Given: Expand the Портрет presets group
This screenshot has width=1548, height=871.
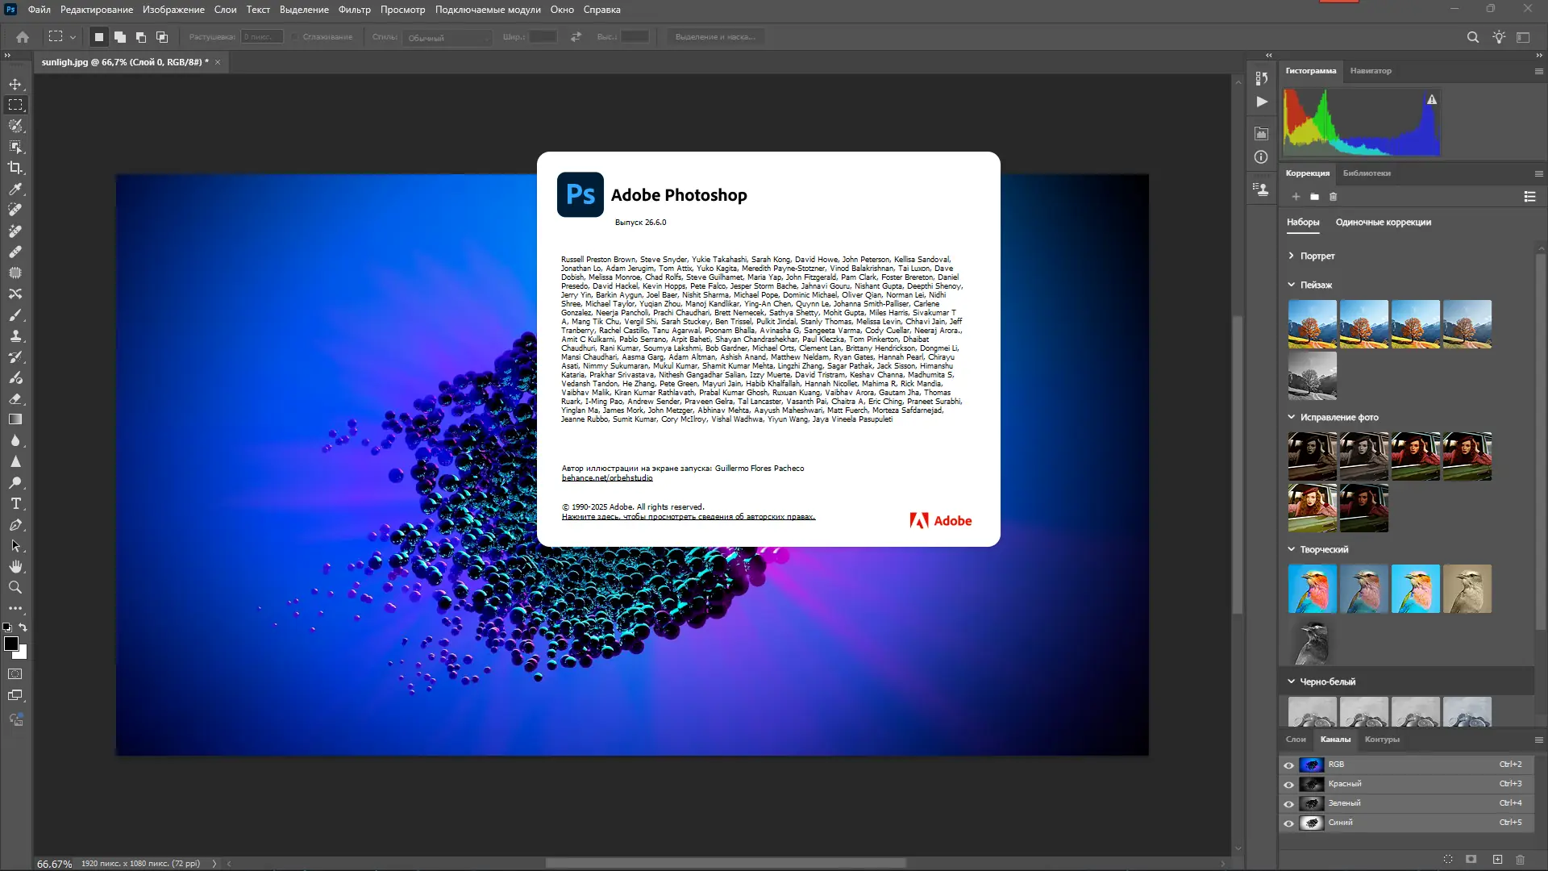Looking at the screenshot, I should click(1292, 255).
